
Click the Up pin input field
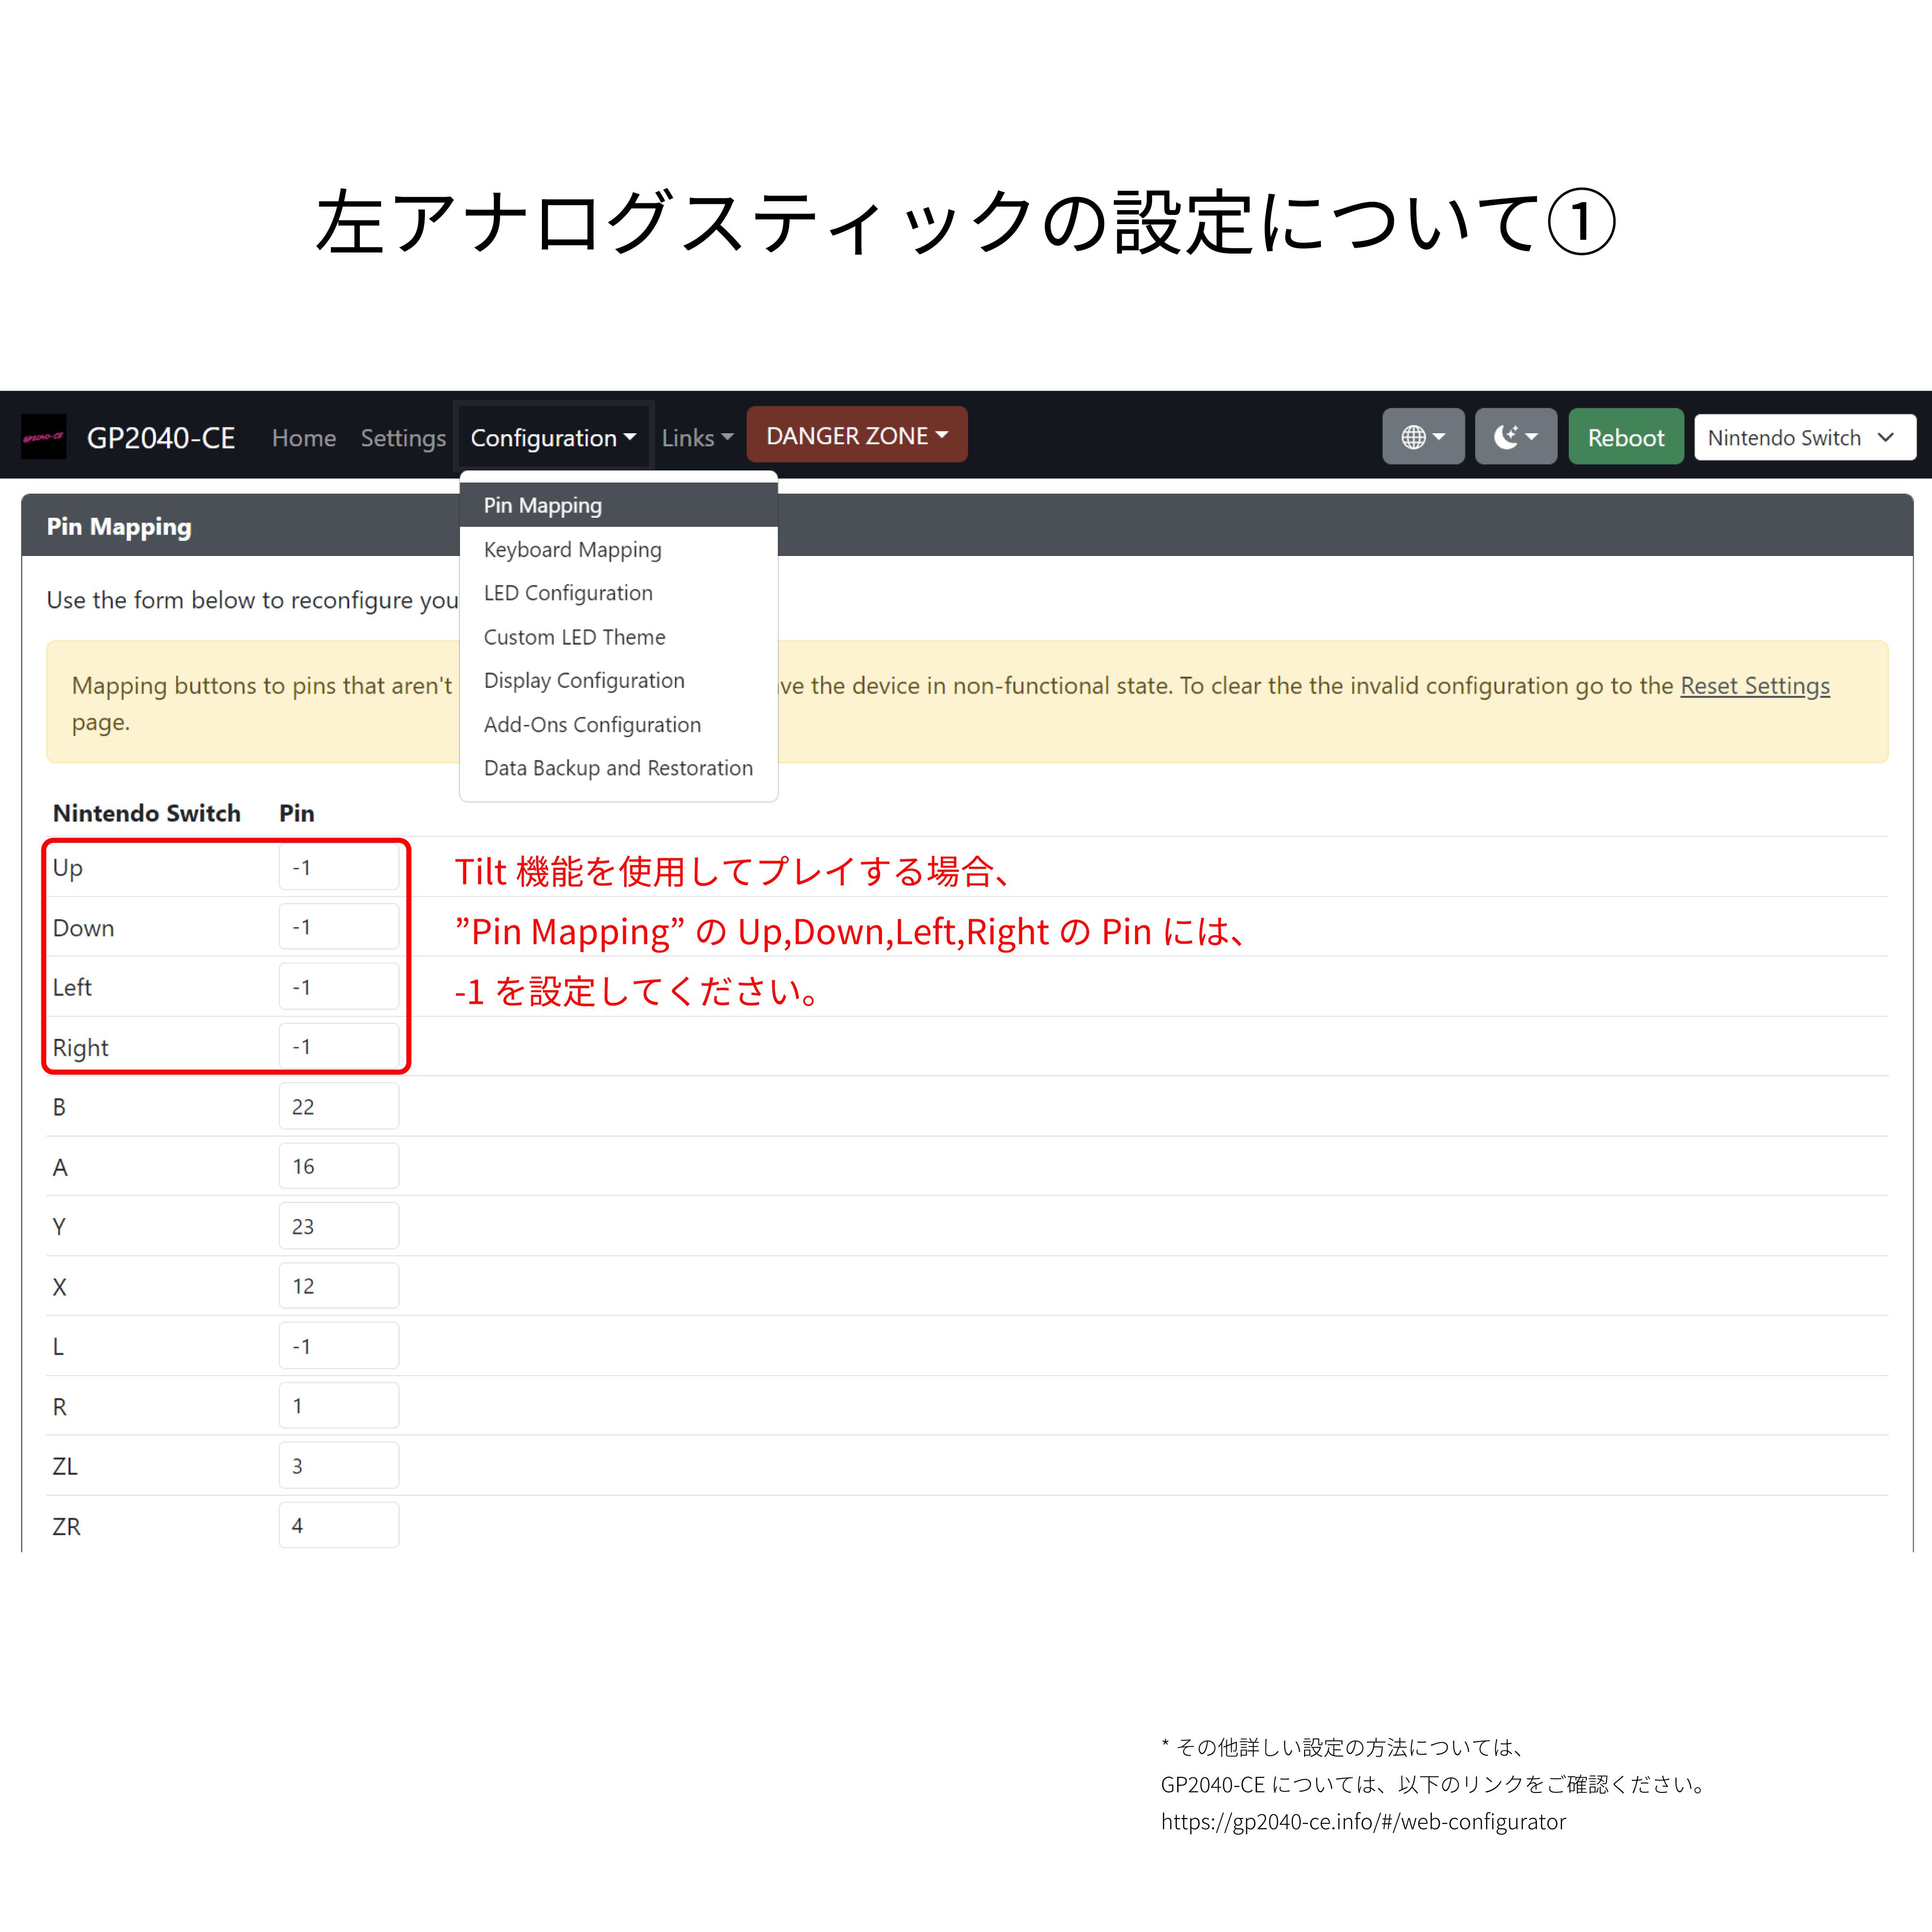[x=338, y=868]
